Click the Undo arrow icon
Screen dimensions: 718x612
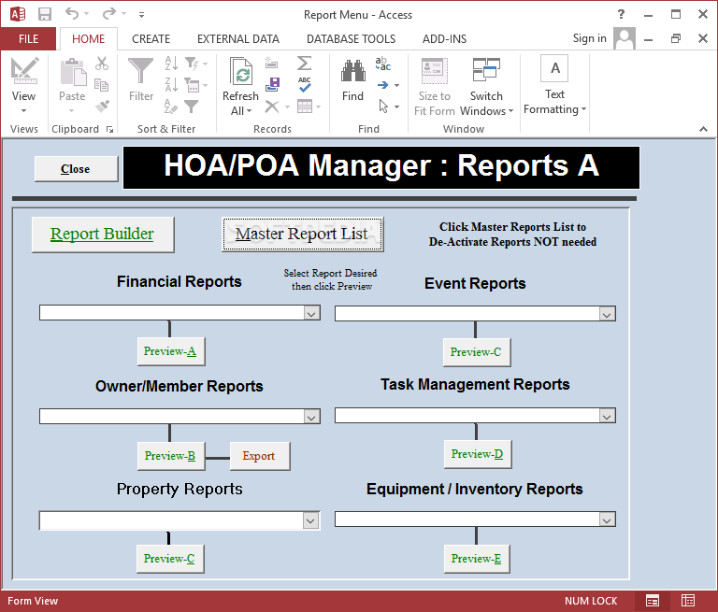(x=71, y=14)
